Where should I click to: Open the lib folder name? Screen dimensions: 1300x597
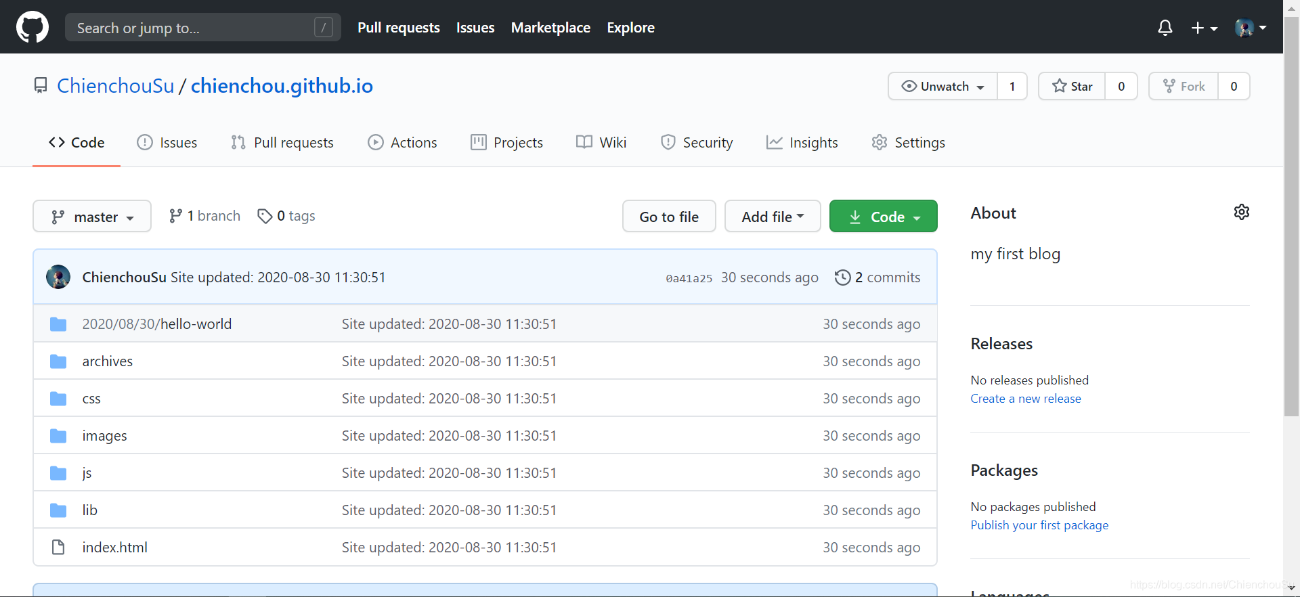click(90, 510)
